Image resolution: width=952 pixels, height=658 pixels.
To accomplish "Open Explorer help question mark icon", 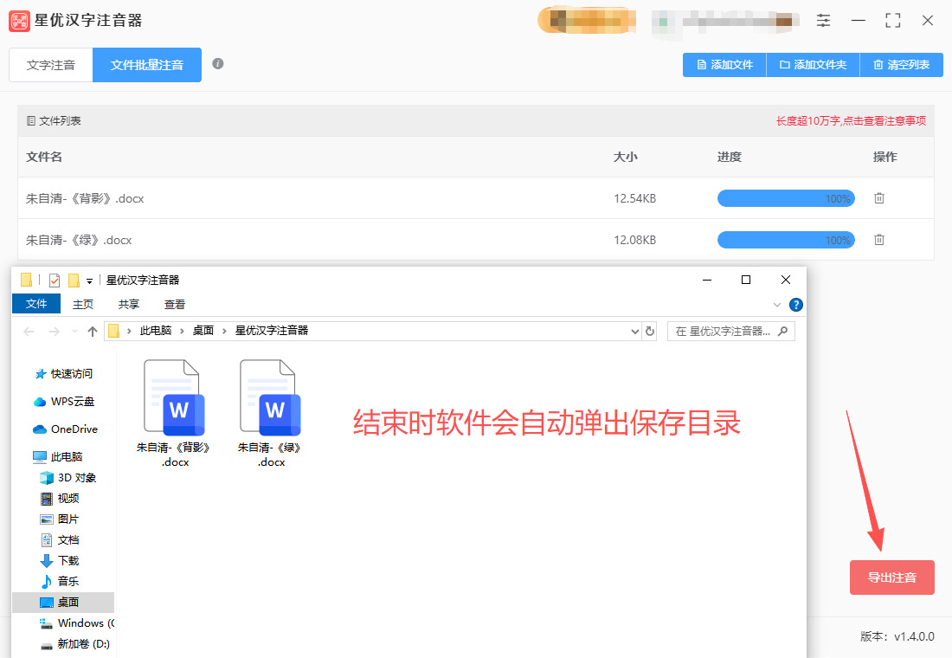I will click(x=796, y=305).
